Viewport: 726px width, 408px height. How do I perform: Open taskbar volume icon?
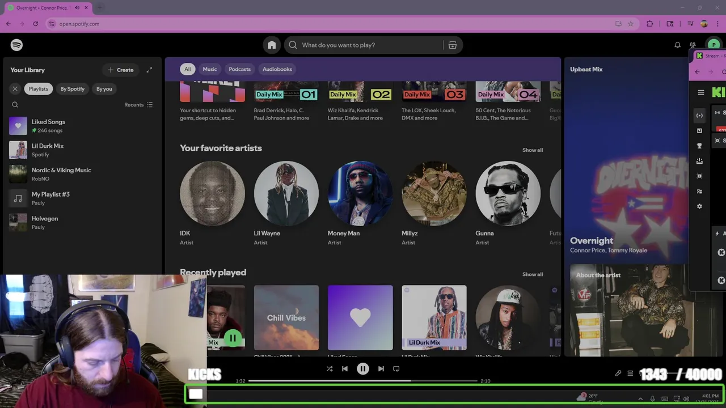[686, 399]
